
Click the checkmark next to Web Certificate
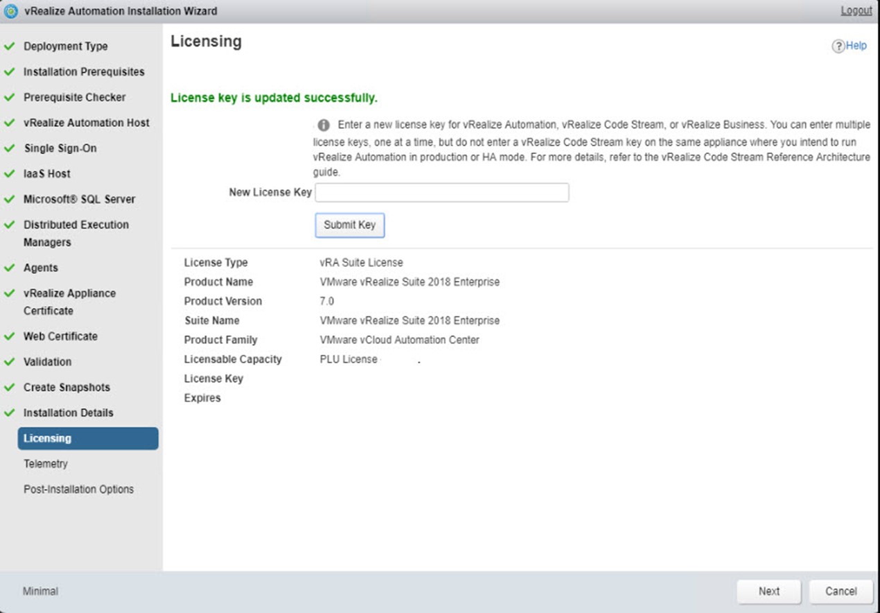[x=9, y=336]
